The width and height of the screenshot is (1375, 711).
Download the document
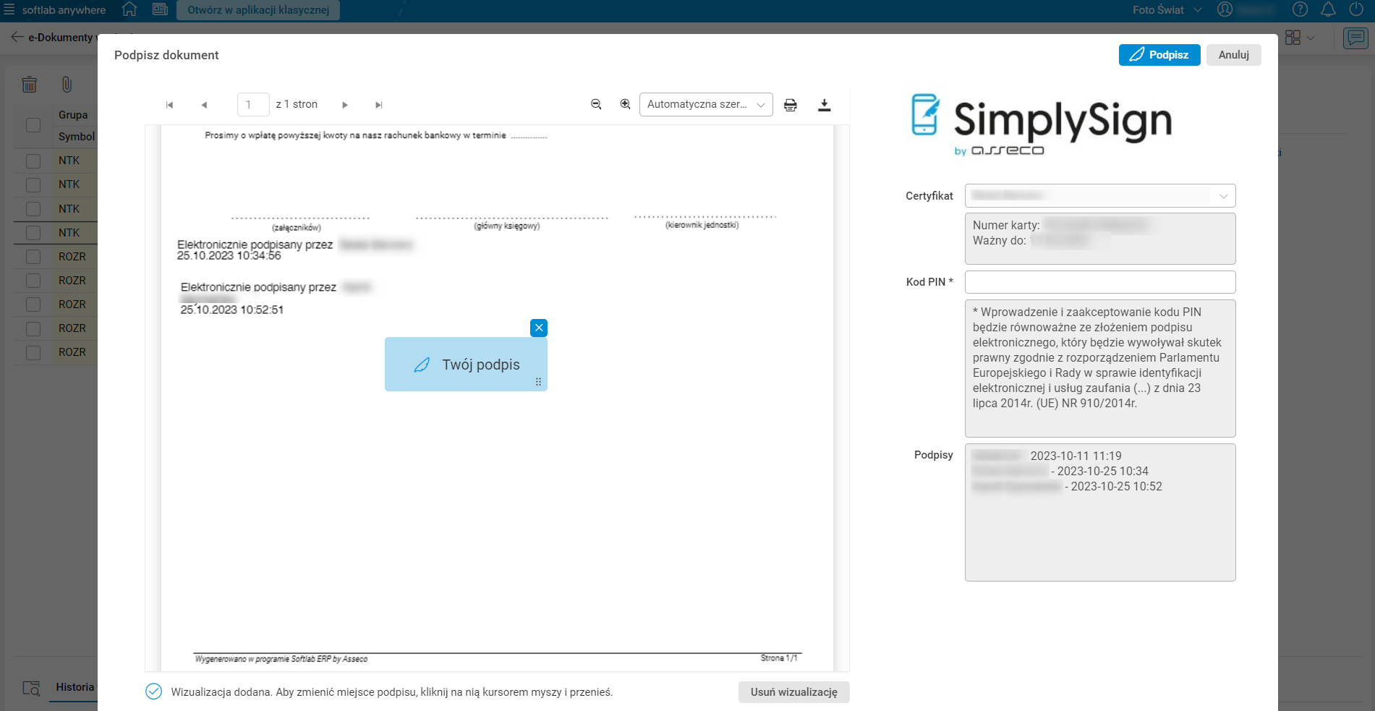tap(824, 105)
